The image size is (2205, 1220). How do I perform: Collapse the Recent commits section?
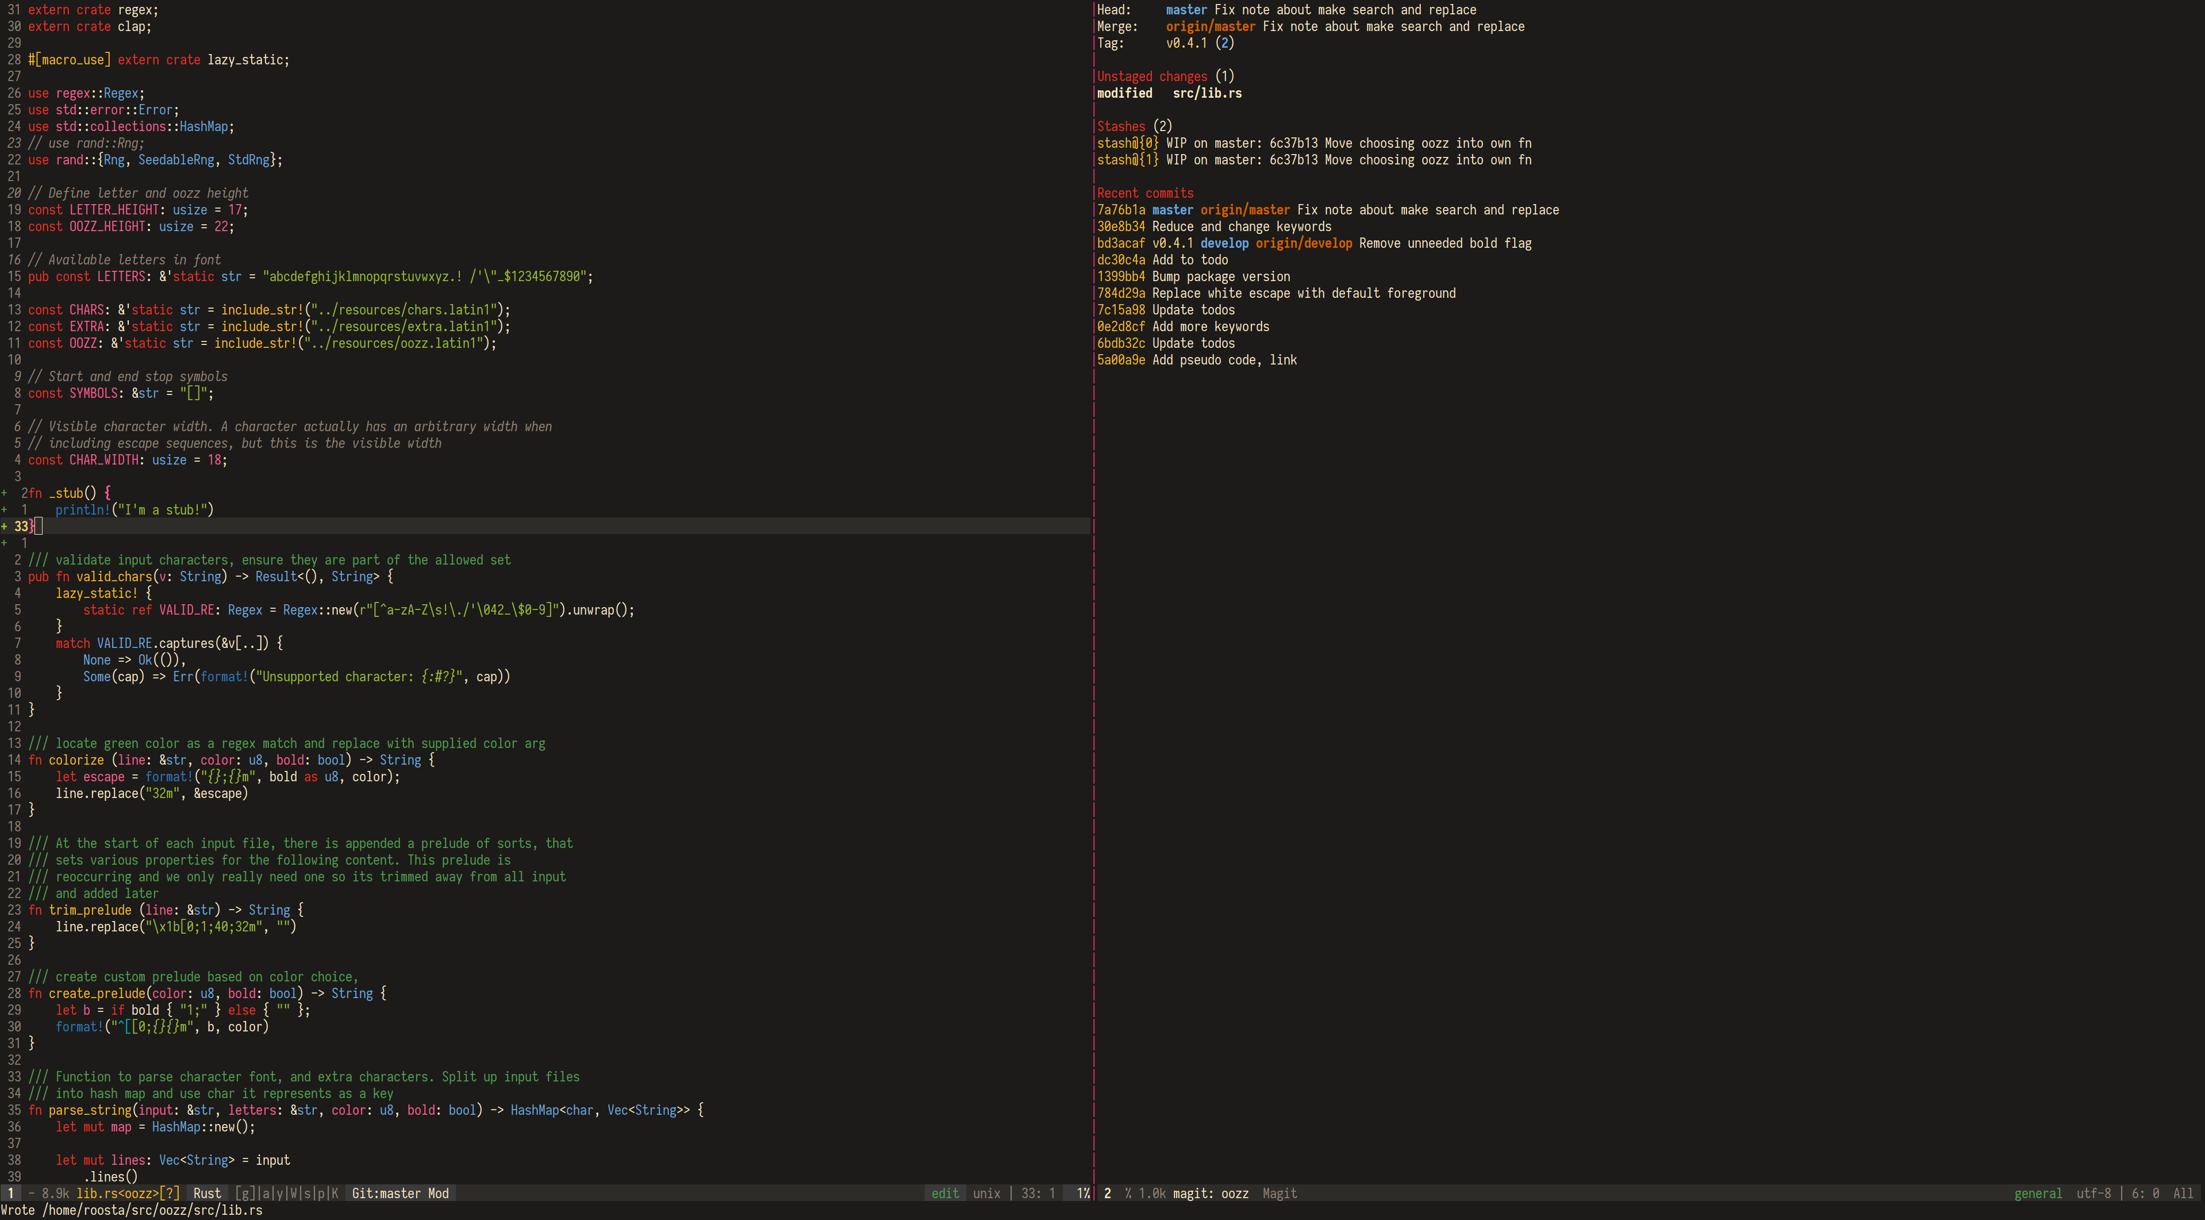coord(1144,193)
